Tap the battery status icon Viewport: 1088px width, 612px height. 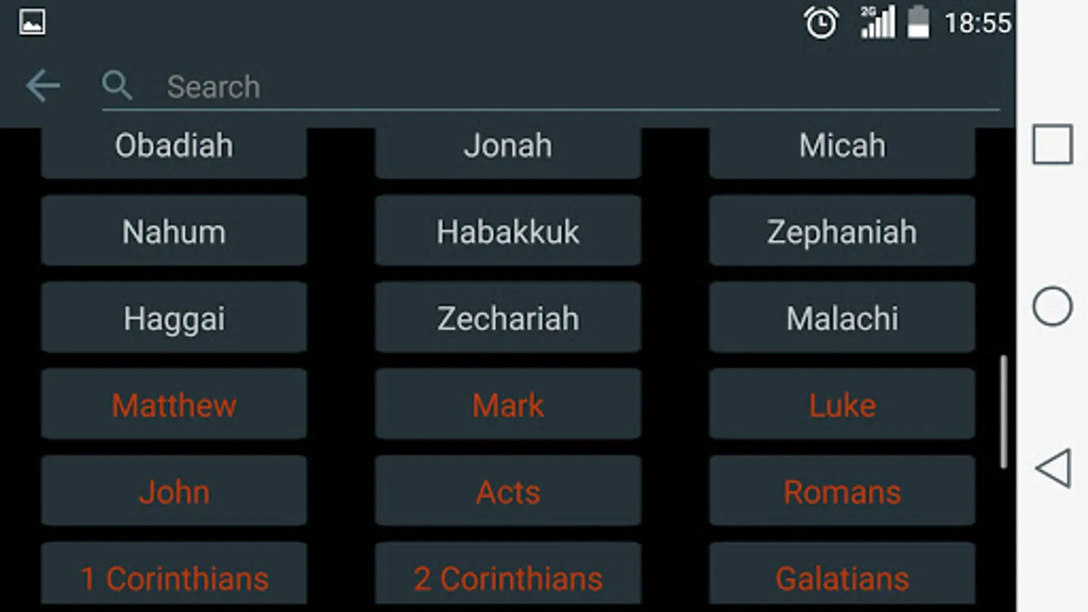tap(918, 22)
